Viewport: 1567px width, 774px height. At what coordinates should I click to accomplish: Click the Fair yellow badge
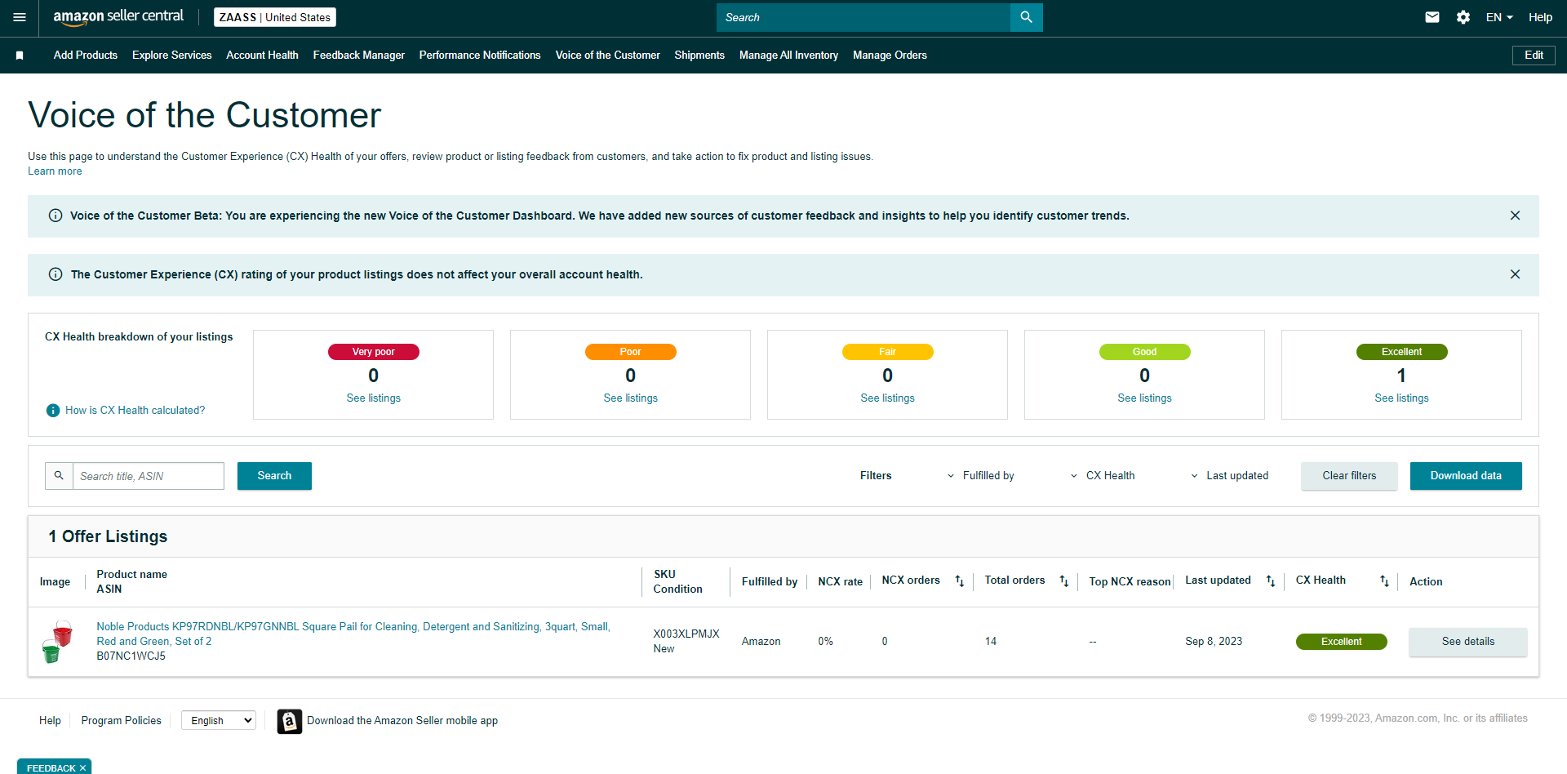click(x=888, y=352)
